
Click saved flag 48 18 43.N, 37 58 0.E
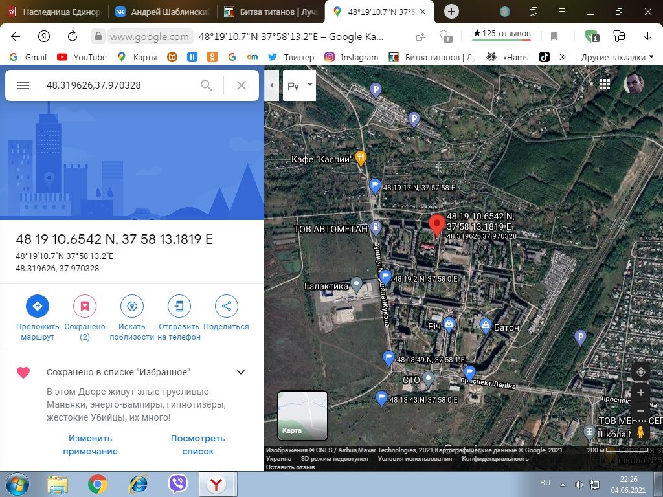click(x=381, y=399)
